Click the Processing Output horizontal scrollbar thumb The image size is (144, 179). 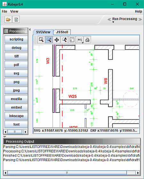tap(67, 173)
